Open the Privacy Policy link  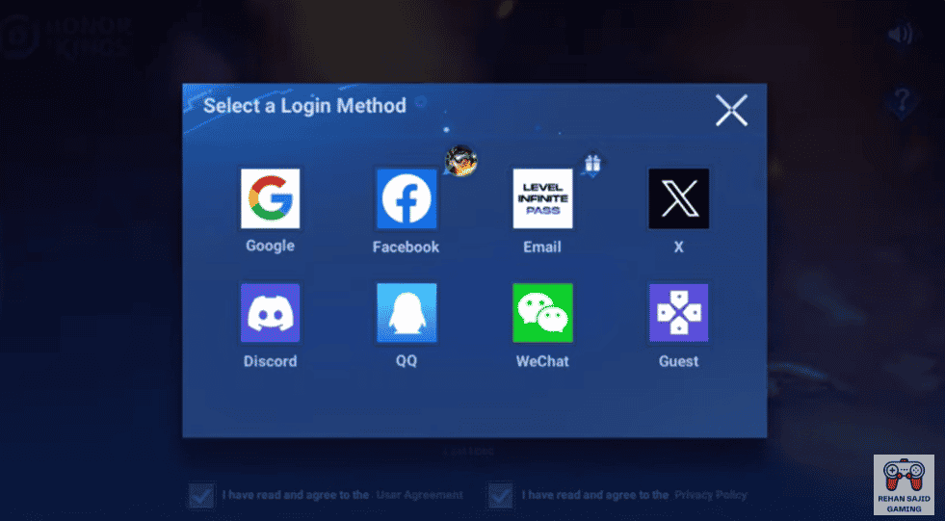710,495
